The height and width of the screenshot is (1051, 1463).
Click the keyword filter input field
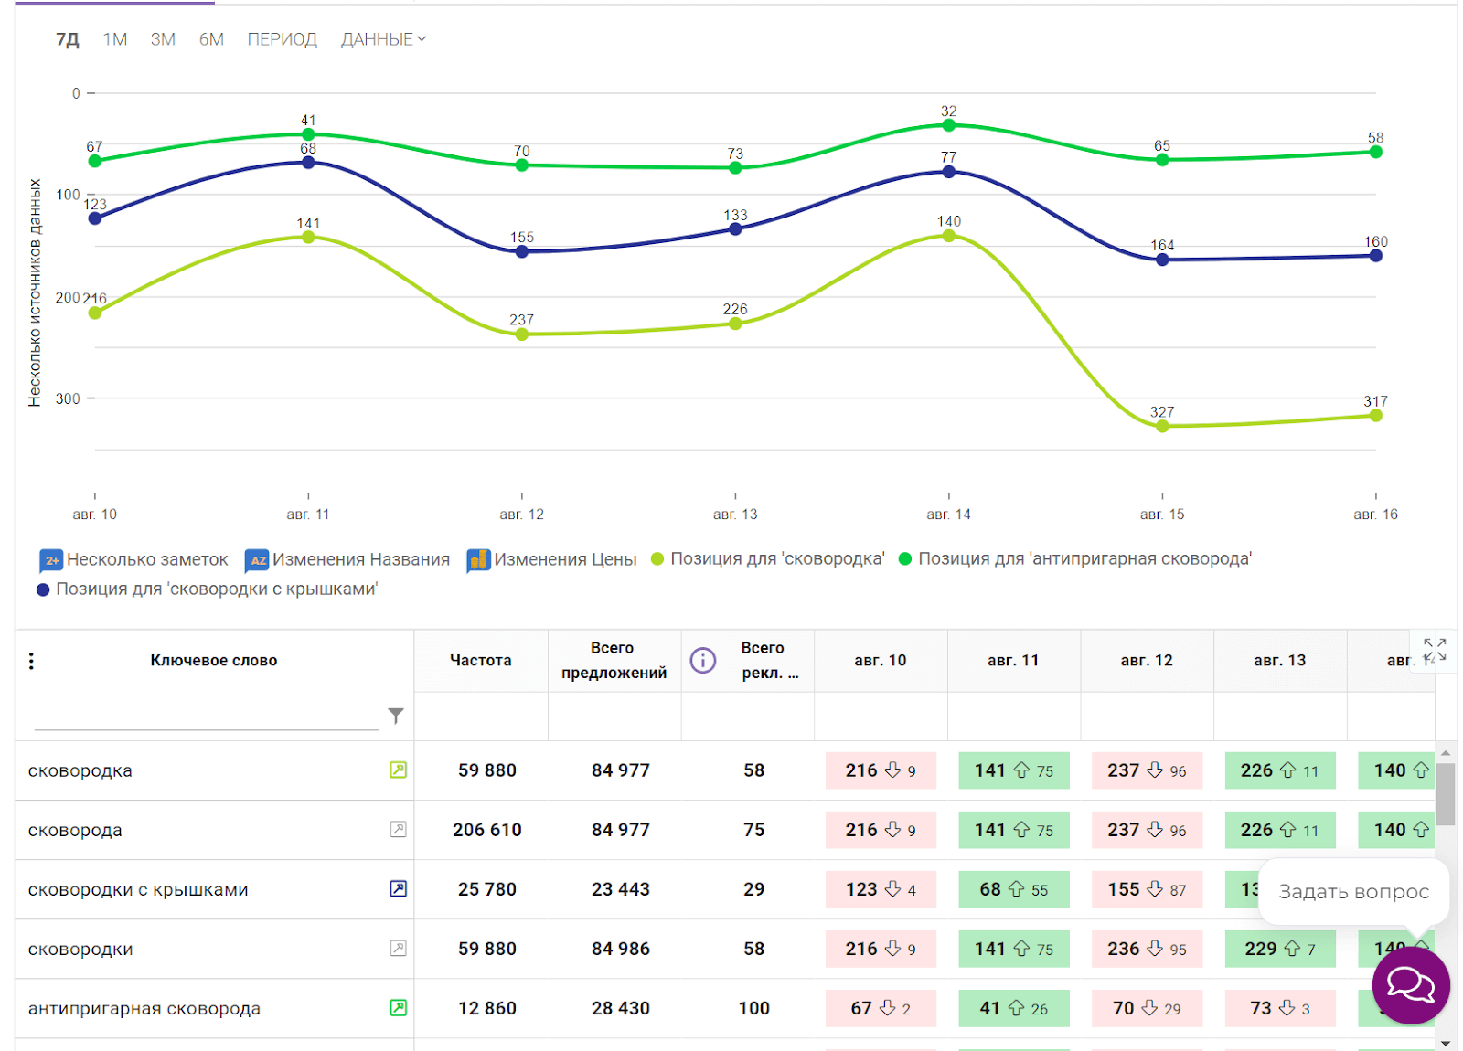[x=206, y=716]
